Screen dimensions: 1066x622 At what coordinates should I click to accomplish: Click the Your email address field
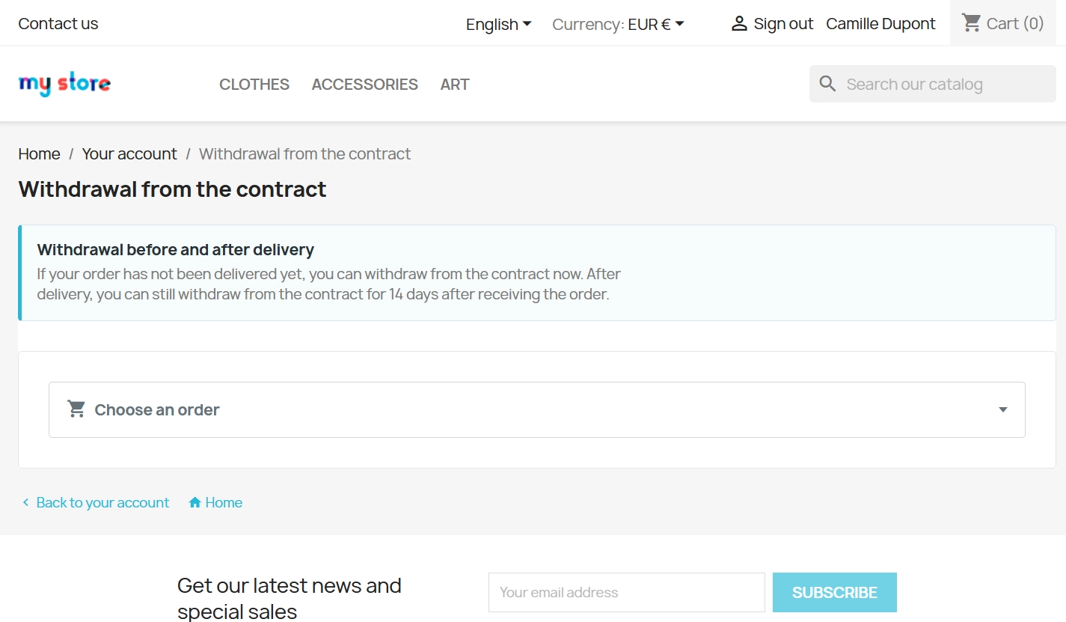(627, 593)
